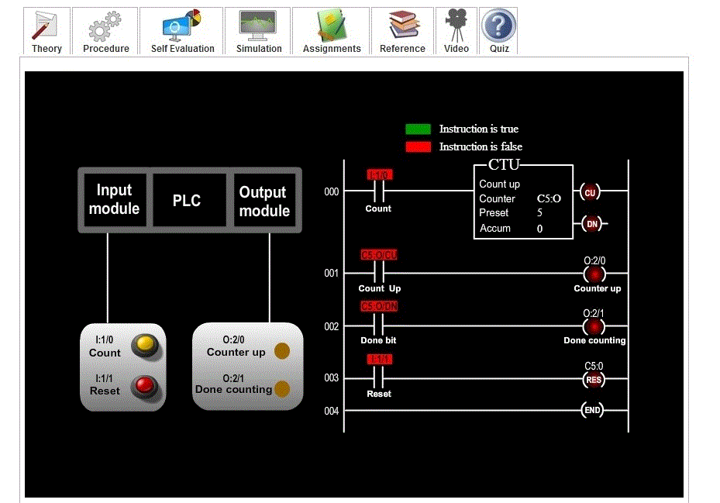
Task: Click the CU output coil of counter
Action: (x=590, y=192)
